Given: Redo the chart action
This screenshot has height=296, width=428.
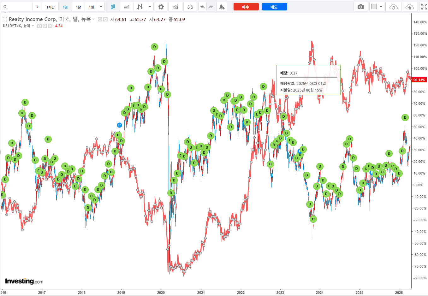Looking at the screenshot, I should tap(211, 7).
